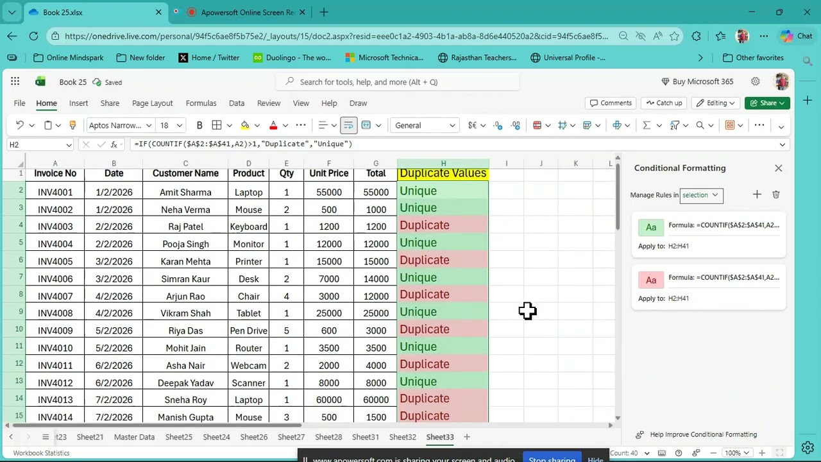Click the Find magnifier icon in ribbon
This screenshot has width=821, height=462.
point(700,125)
